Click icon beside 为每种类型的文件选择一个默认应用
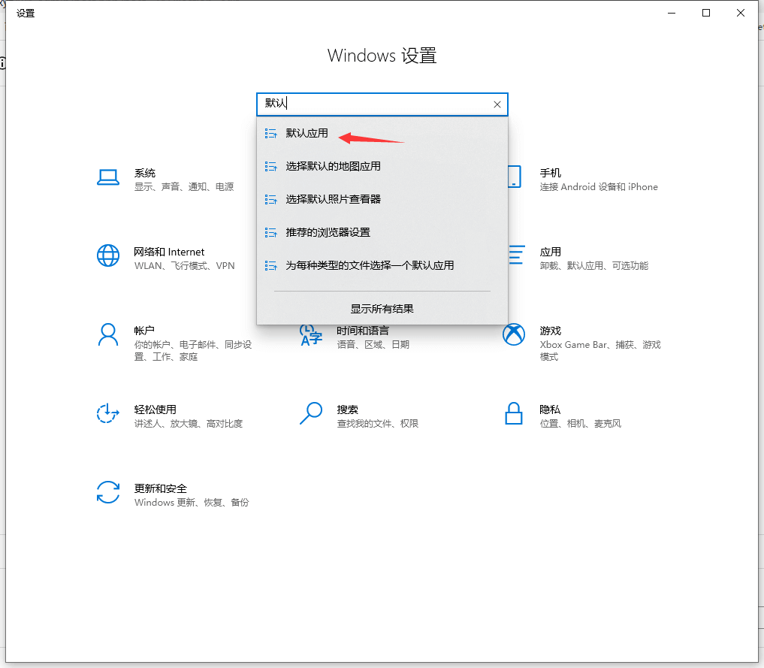The height and width of the screenshot is (668, 764). 271,265
